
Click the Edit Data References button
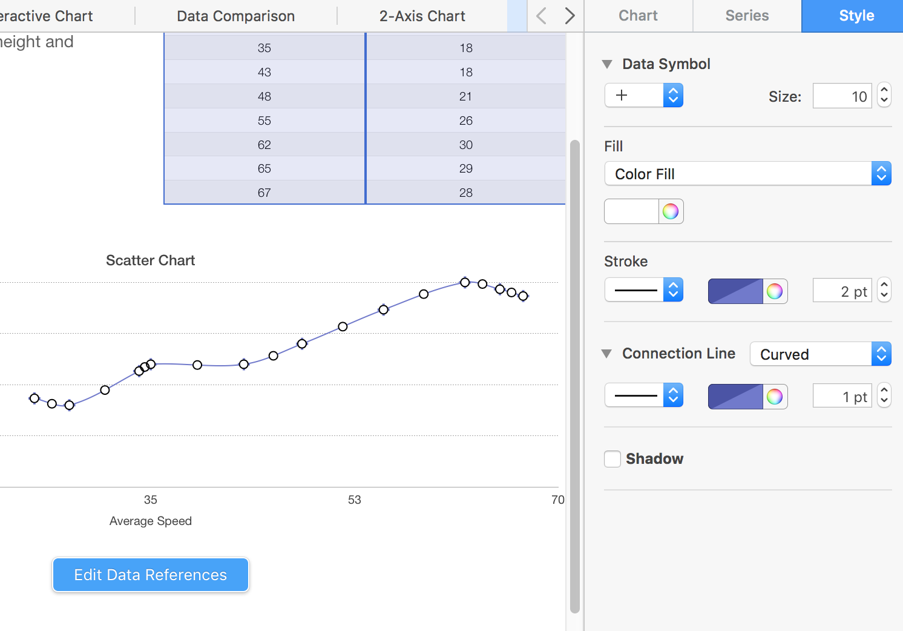pos(151,575)
